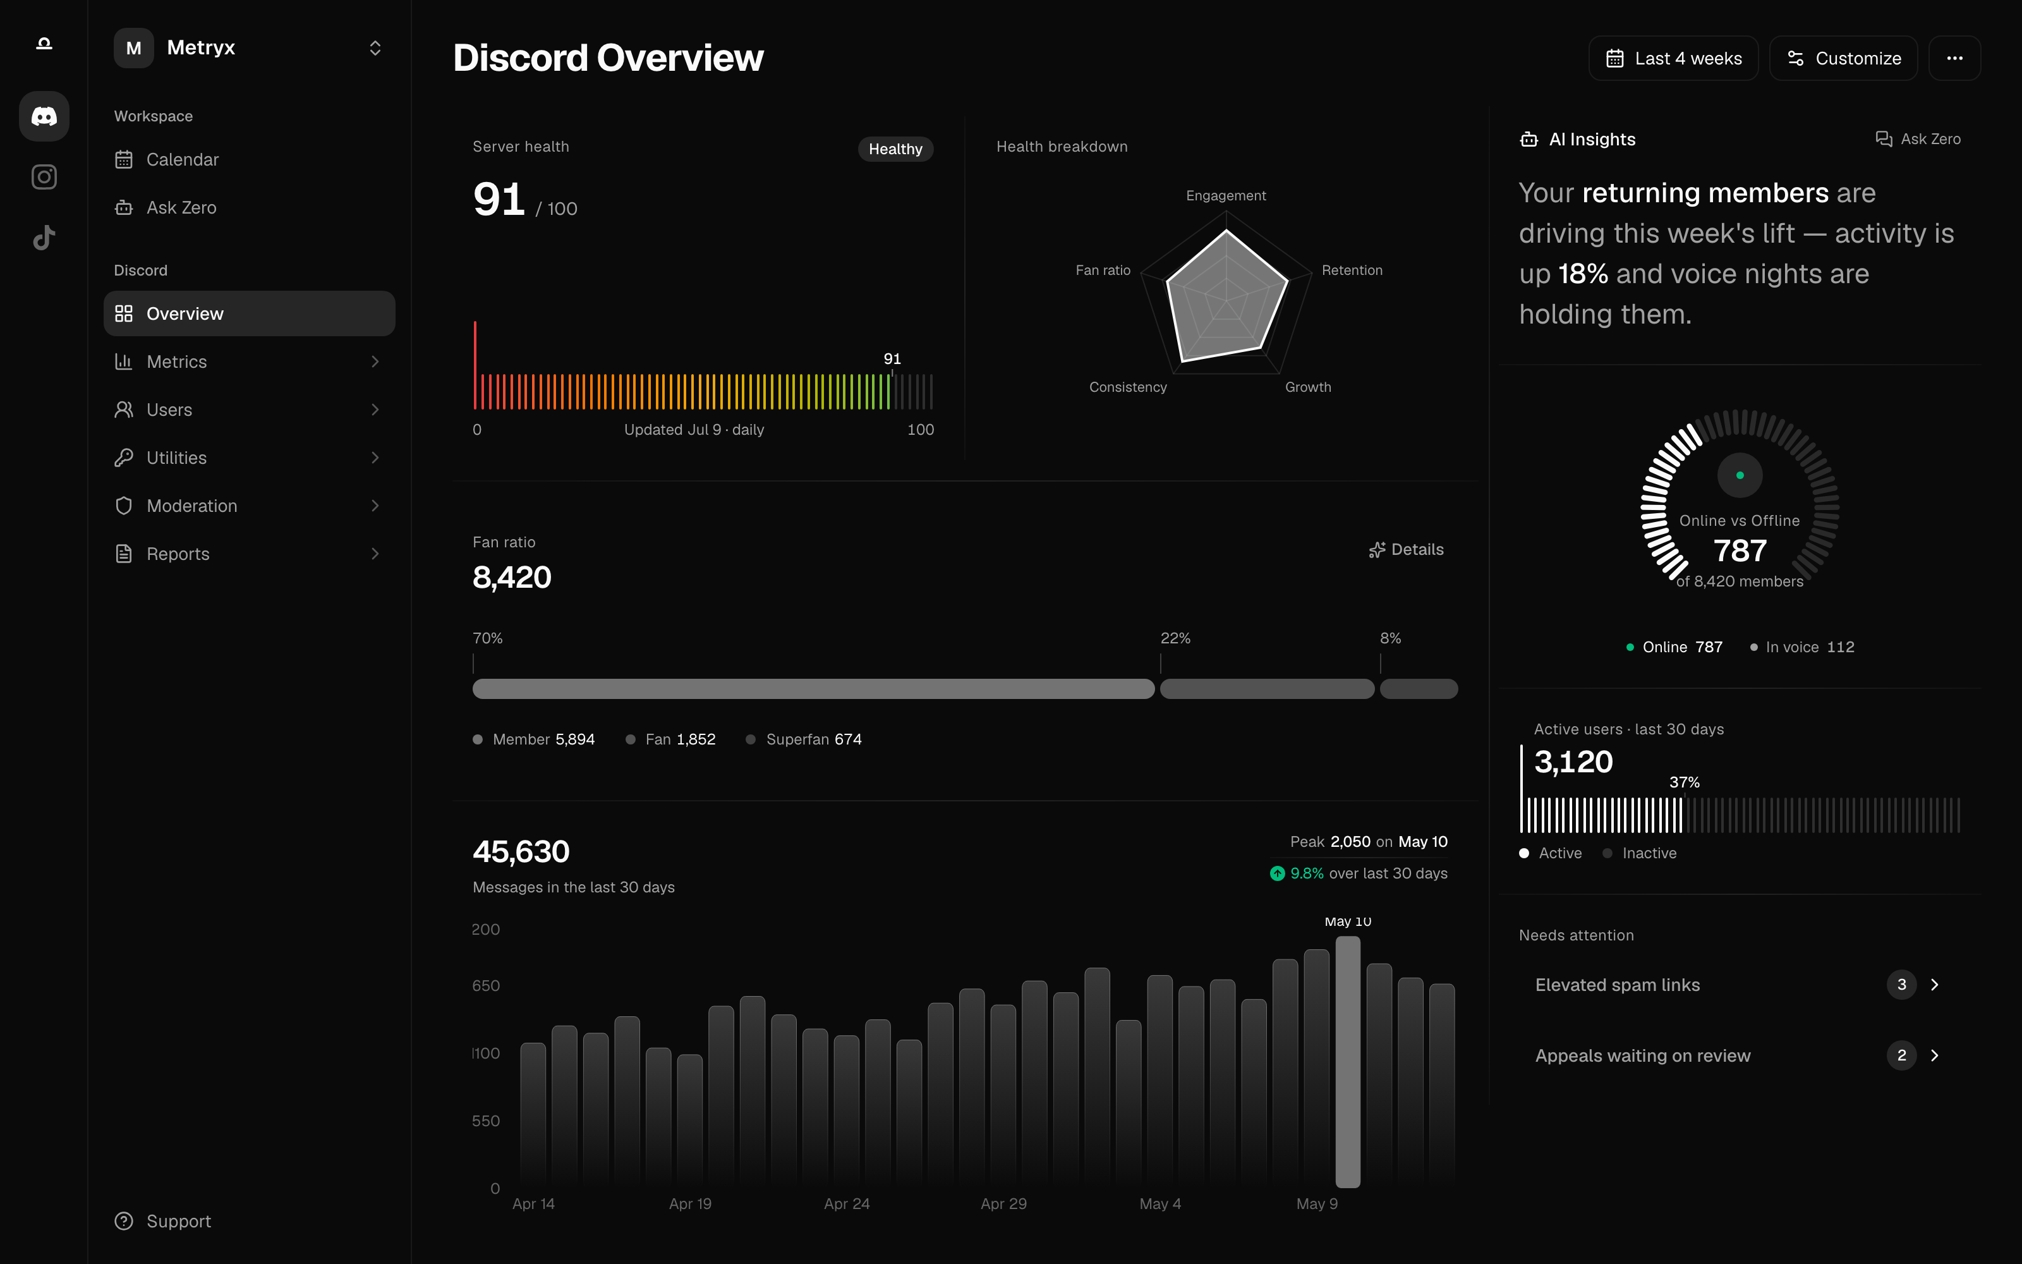Switch to the TikTok platform icon
2022x1264 pixels.
coord(44,238)
